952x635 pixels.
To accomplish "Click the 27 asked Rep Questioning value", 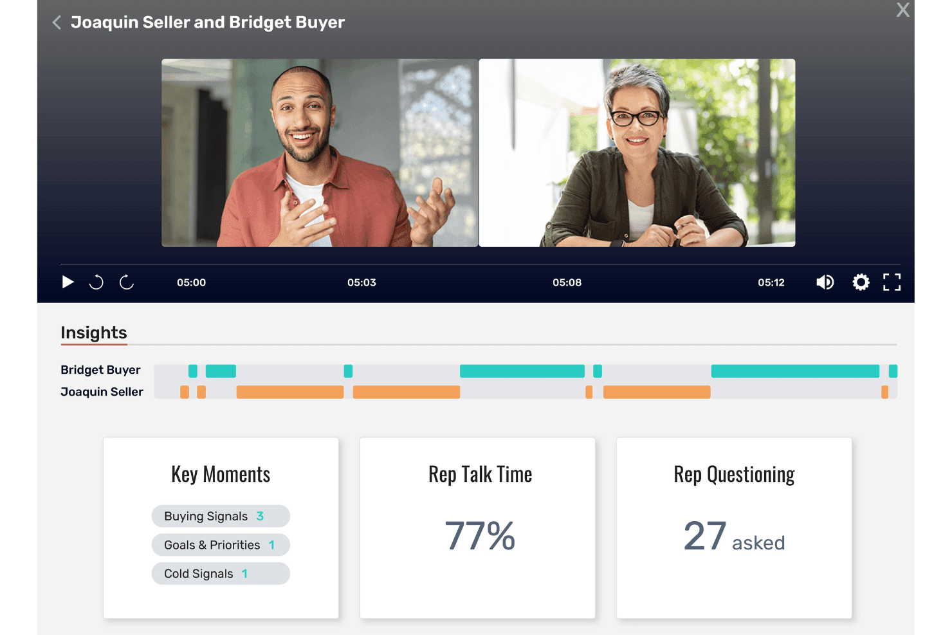I will tap(734, 537).
